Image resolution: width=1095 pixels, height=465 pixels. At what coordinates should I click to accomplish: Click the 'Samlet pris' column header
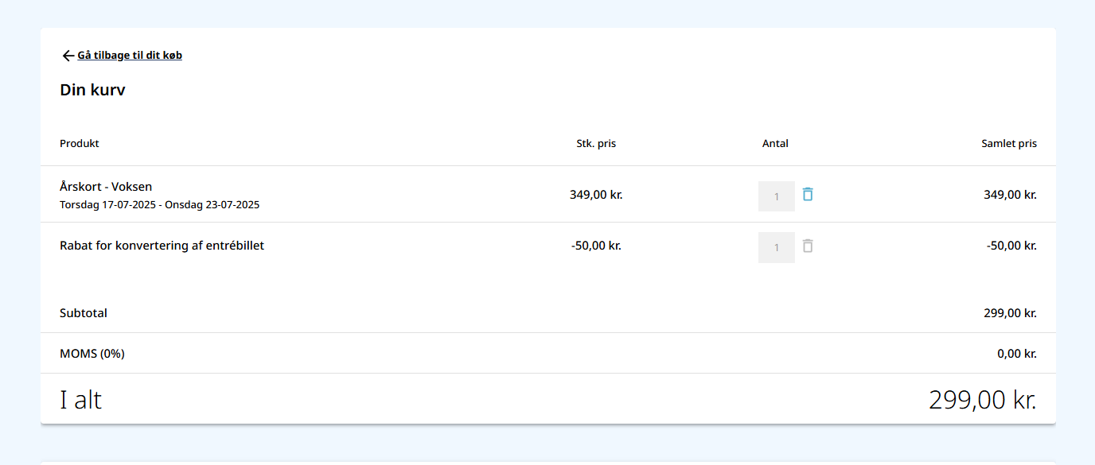1008,144
